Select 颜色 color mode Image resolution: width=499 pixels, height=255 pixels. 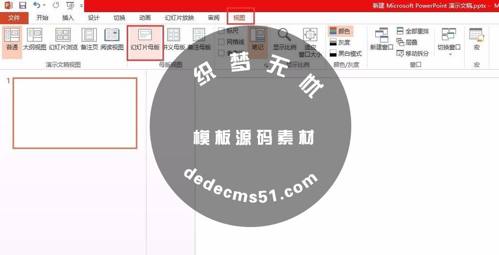340,31
